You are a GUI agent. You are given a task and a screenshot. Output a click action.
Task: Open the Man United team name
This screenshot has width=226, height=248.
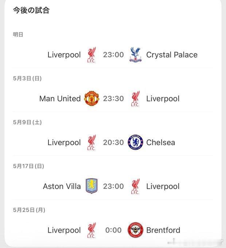(60, 98)
